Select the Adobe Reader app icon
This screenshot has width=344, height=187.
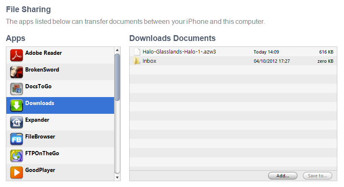16,55
